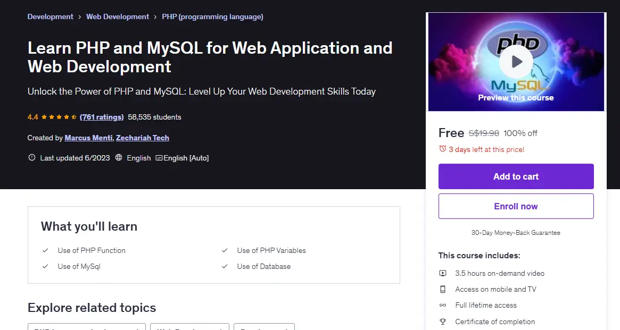Click the struck-through S$19.98 price
Image resolution: width=620 pixels, height=330 pixels.
(484, 133)
